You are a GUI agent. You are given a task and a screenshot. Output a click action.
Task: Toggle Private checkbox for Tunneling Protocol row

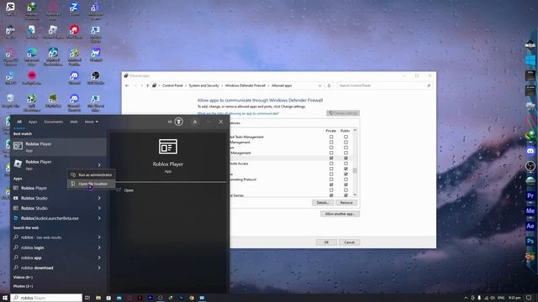point(331,180)
